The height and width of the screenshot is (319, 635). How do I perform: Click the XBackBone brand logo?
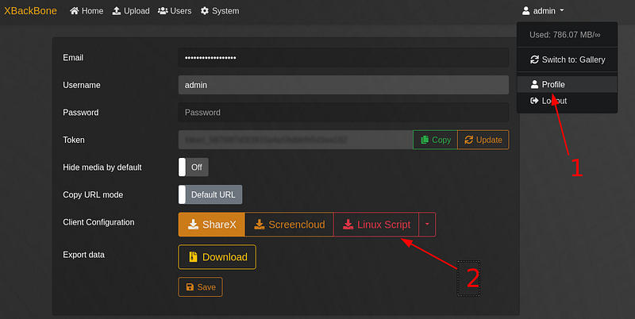[x=30, y=11]
